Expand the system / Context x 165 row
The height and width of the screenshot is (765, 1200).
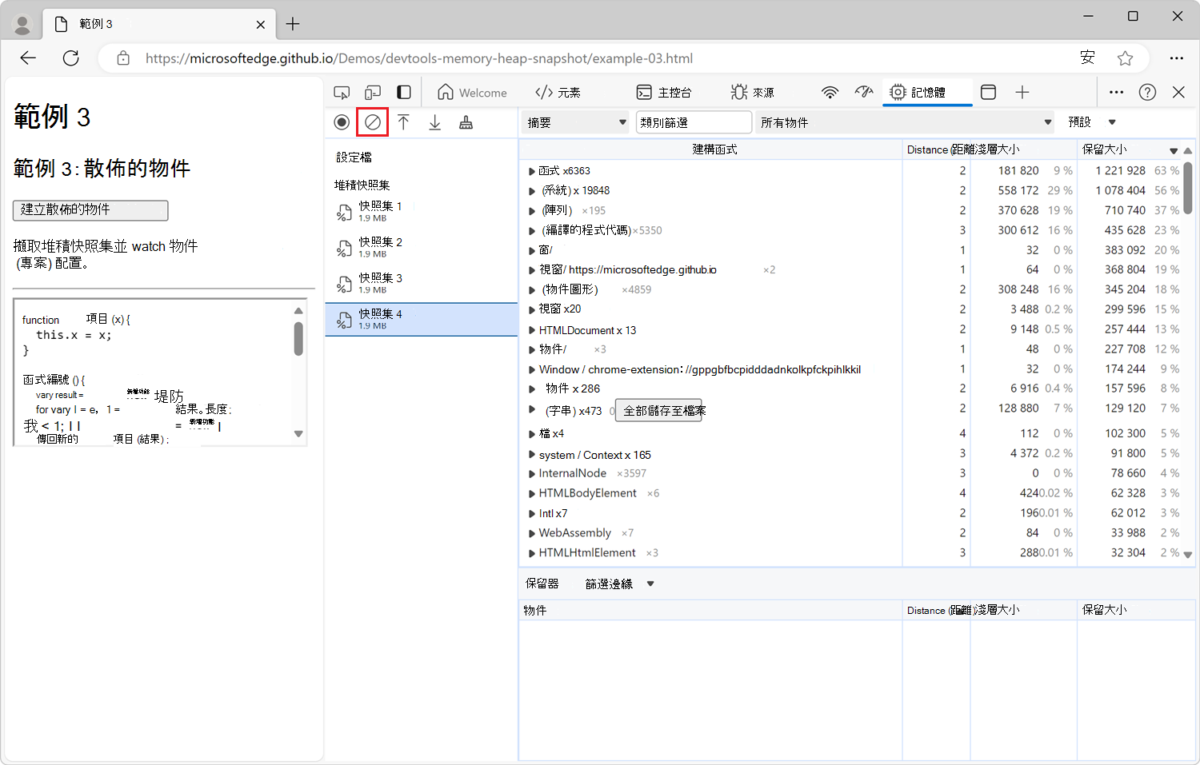(x=532, y=455)
